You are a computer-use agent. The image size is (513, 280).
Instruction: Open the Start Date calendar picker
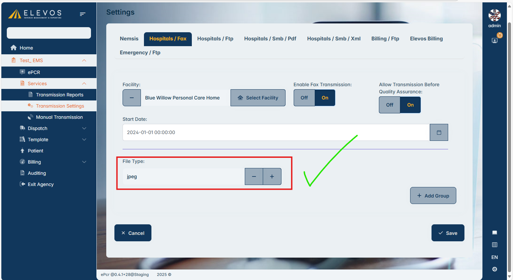[x=439, y=132]
